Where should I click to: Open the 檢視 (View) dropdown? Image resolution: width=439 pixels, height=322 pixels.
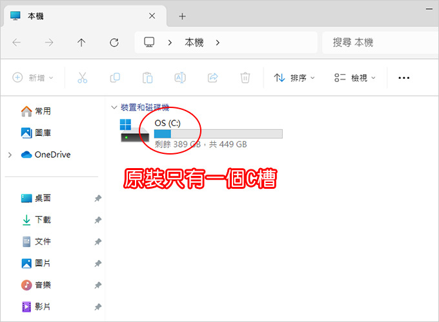click(x=354, y=78)
